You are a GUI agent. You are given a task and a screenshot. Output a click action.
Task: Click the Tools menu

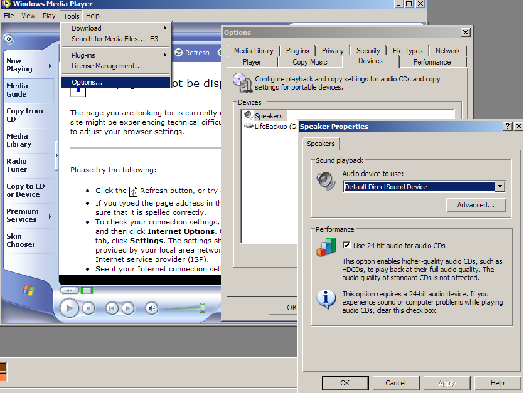(71, 16)
